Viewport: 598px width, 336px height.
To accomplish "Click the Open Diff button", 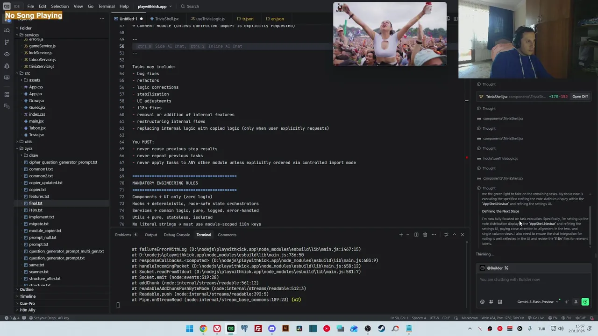I will [580, 97].
